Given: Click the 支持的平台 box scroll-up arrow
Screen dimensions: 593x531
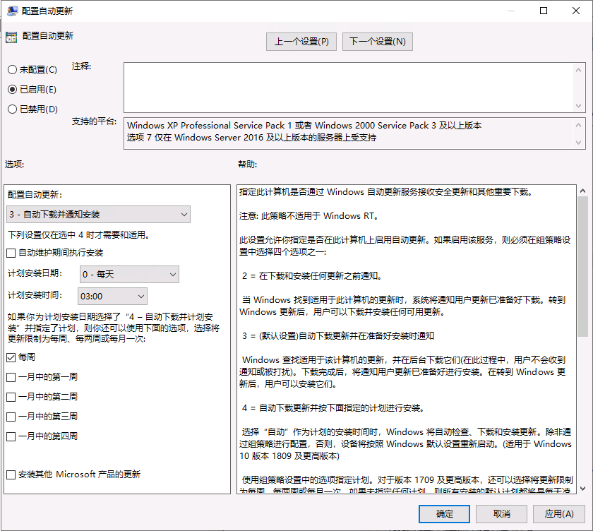Looking at the screenshot, I should click(578, 125).
